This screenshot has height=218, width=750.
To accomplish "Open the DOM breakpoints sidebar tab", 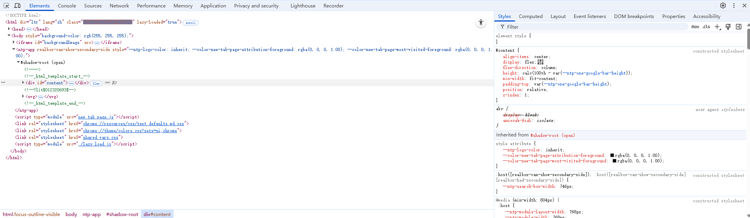I will (x=634, y=16).
